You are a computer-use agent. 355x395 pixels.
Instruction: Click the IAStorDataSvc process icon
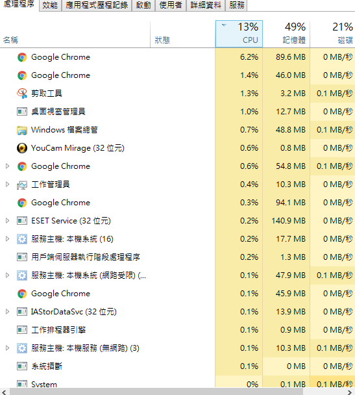pyautogui.click(x=22, y=312)
